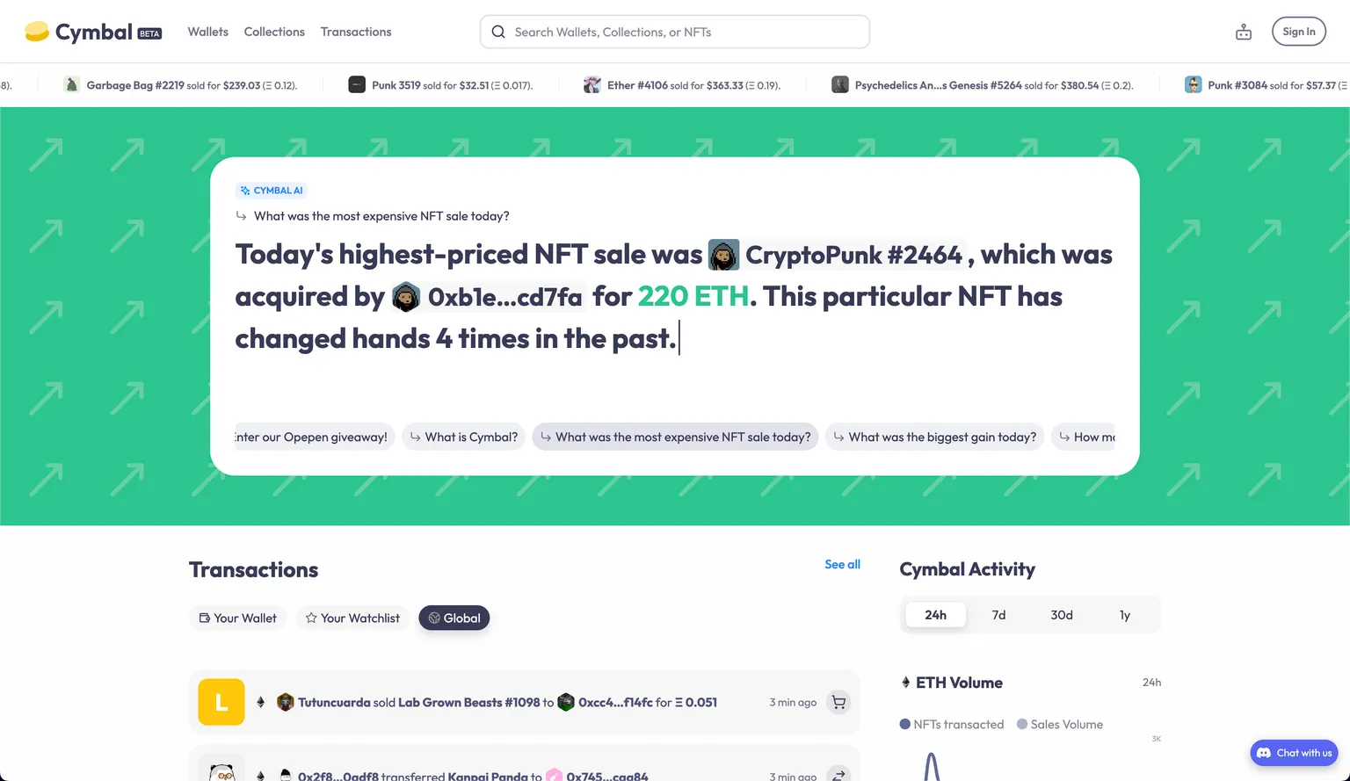Switch activity range to 30d

[x=1062, y=615]
